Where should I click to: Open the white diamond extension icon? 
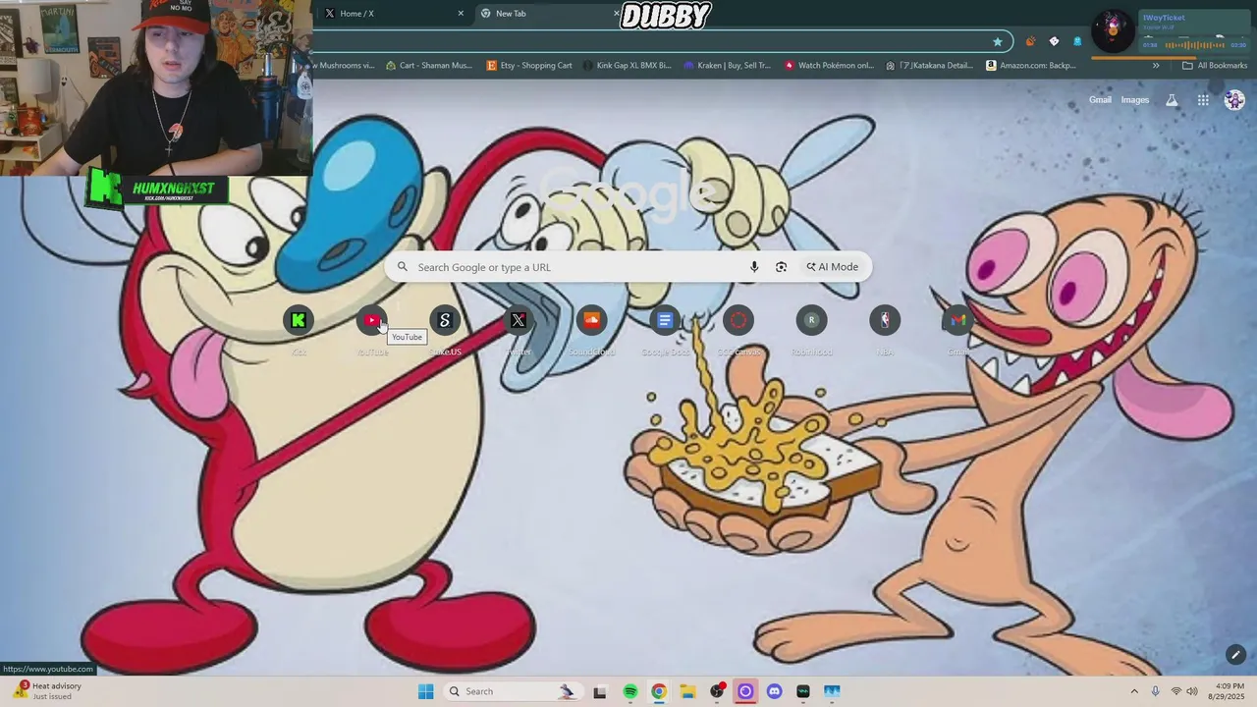click(x=1054, y=41)
